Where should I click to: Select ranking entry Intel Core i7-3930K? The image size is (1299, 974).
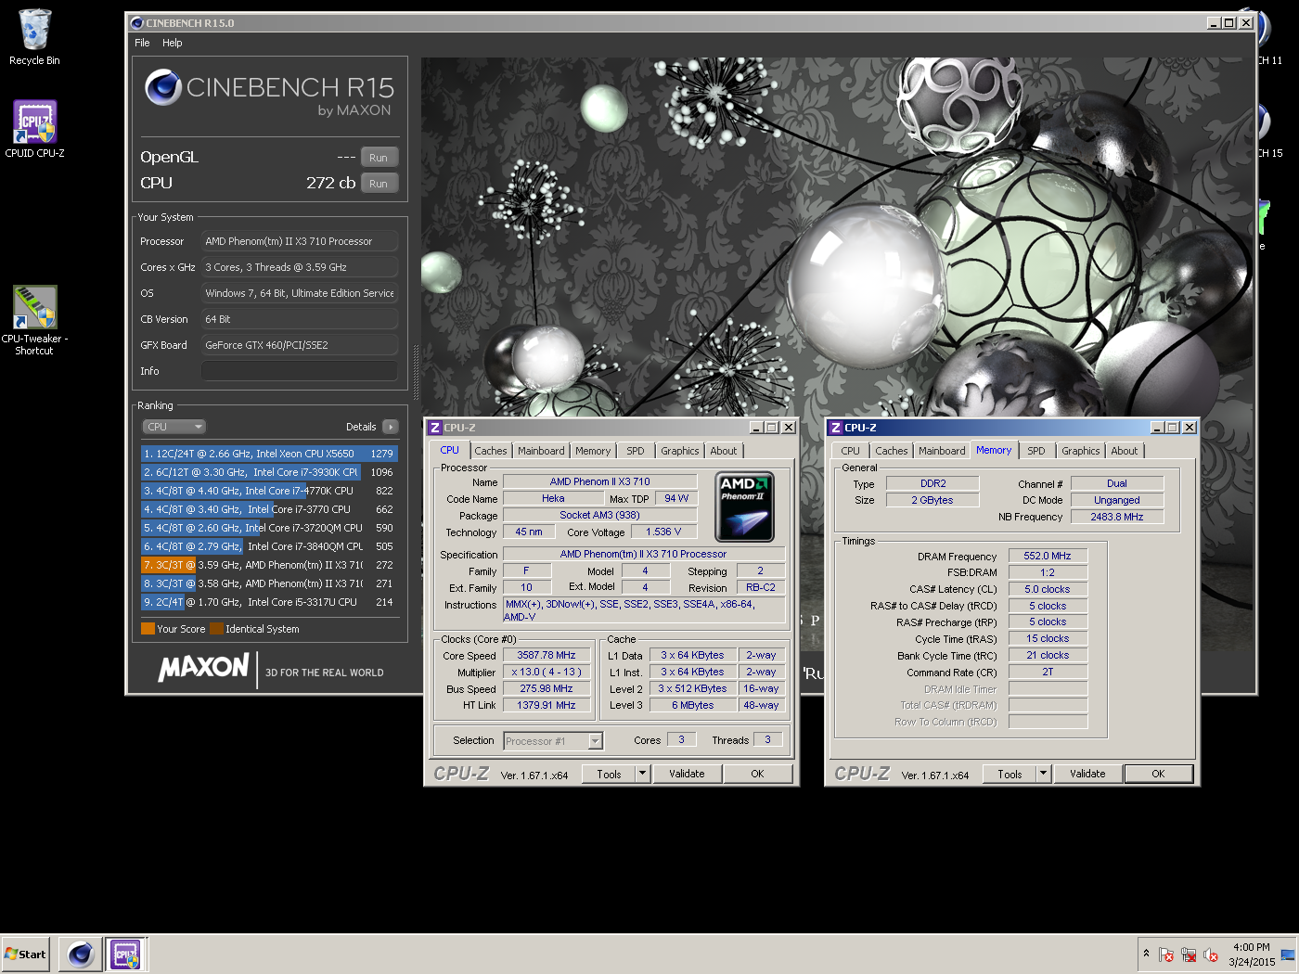pos(269,472)
